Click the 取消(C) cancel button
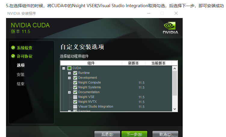The width and height of the screenshot is (226, 137). pyautogui.click(x=165, y=134)
